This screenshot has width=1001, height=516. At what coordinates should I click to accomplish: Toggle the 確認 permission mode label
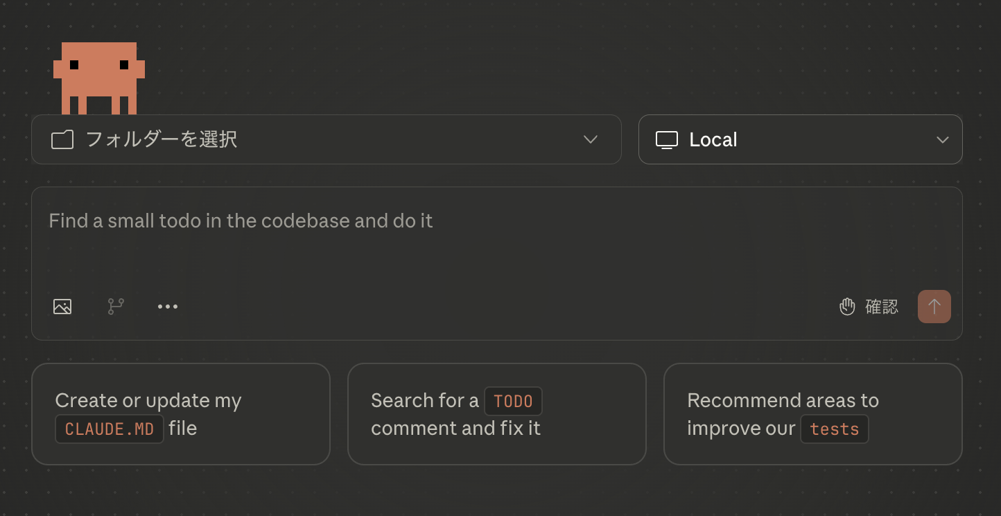[882, 307]
